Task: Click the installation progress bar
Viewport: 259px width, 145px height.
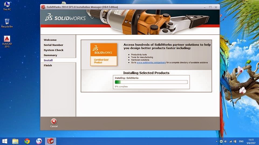Action: (151, 82)
